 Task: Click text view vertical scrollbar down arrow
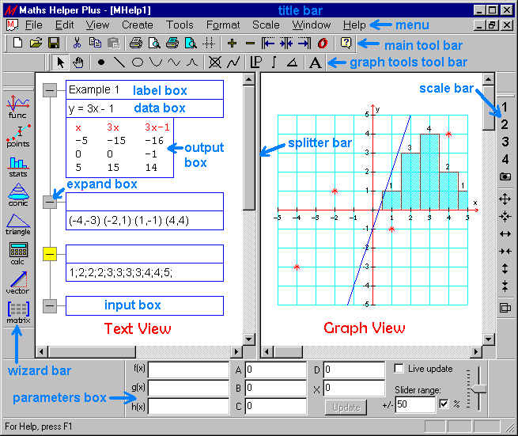point(248,339)
